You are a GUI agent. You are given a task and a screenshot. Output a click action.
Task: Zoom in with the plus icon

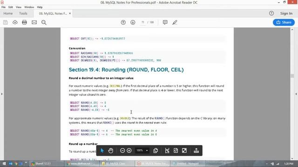[x=129, y=150]
